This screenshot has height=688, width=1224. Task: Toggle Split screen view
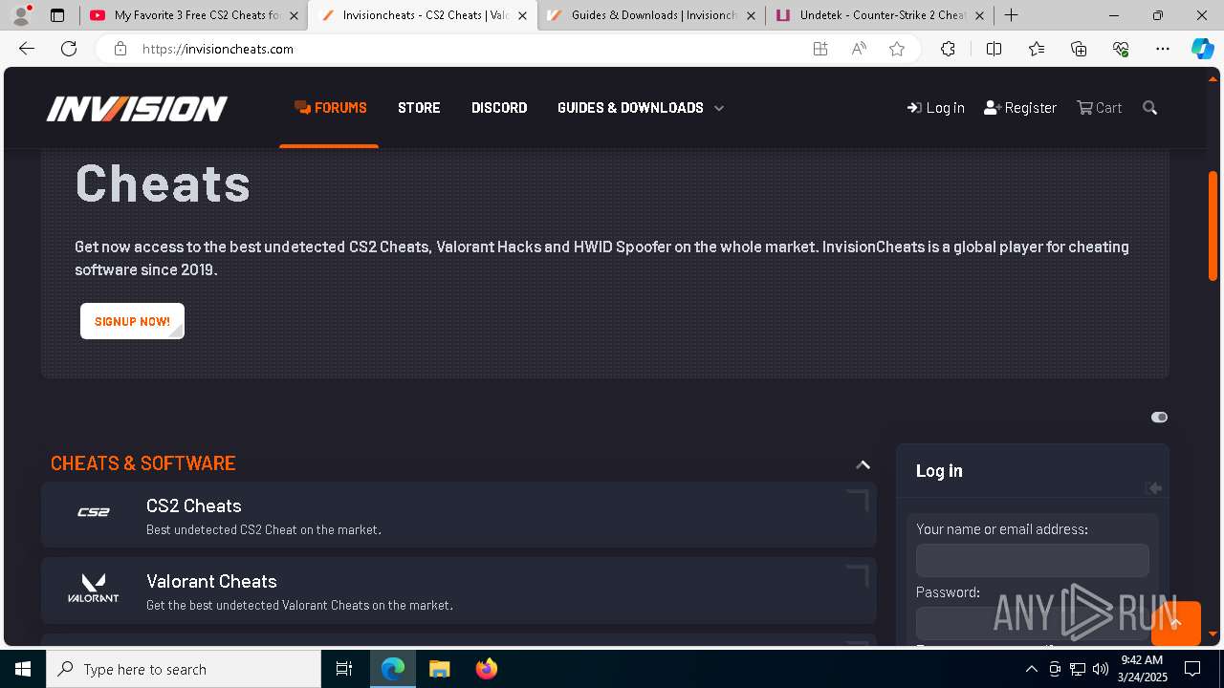(994, 49)
